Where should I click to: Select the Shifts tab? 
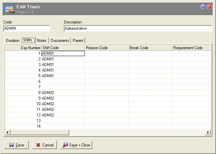(x=28, y=40)
